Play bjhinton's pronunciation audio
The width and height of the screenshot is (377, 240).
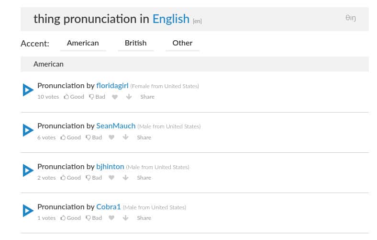tap(28, 170)
